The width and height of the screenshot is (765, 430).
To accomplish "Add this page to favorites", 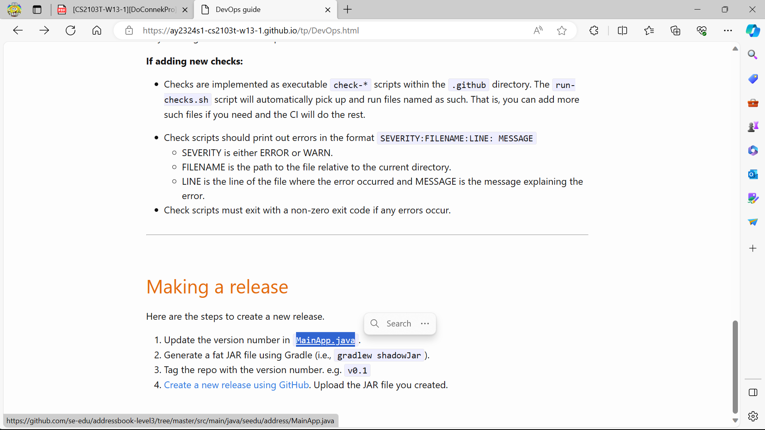I will tap(562, 31).
